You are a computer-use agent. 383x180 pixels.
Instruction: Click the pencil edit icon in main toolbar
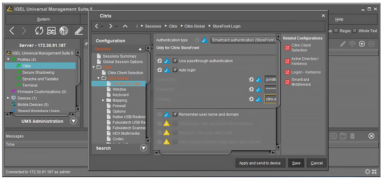coord(79,31)
